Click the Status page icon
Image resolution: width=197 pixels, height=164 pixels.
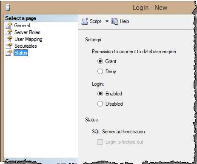[x=9, y=53]
